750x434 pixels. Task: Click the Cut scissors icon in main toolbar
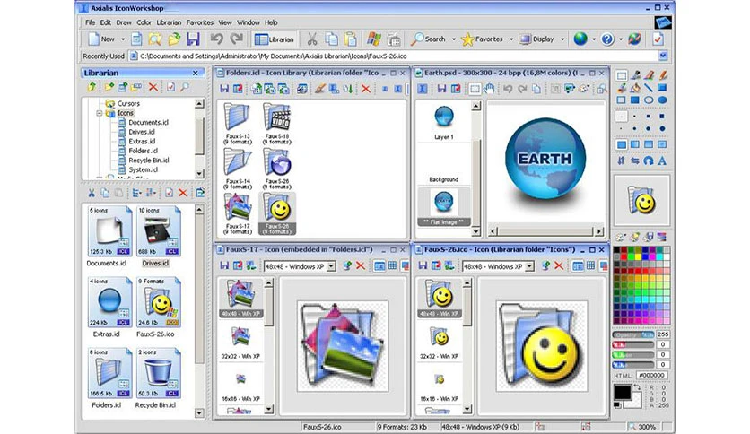coord(312,39)
